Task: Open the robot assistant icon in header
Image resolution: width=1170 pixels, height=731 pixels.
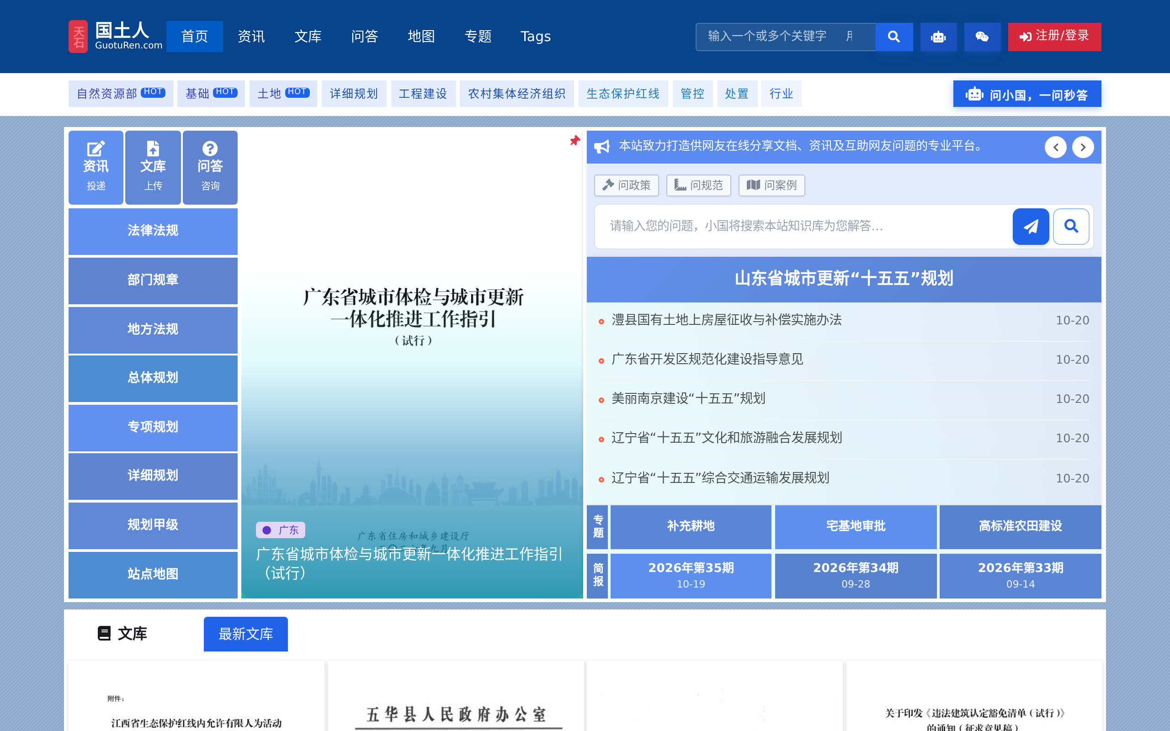Action: [938, 37]
